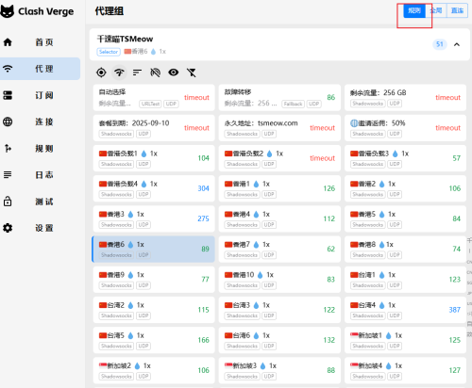Select the 香港9 node card
Image resolution: width=472 pixels, height=388 pixels.
(154, 280)
